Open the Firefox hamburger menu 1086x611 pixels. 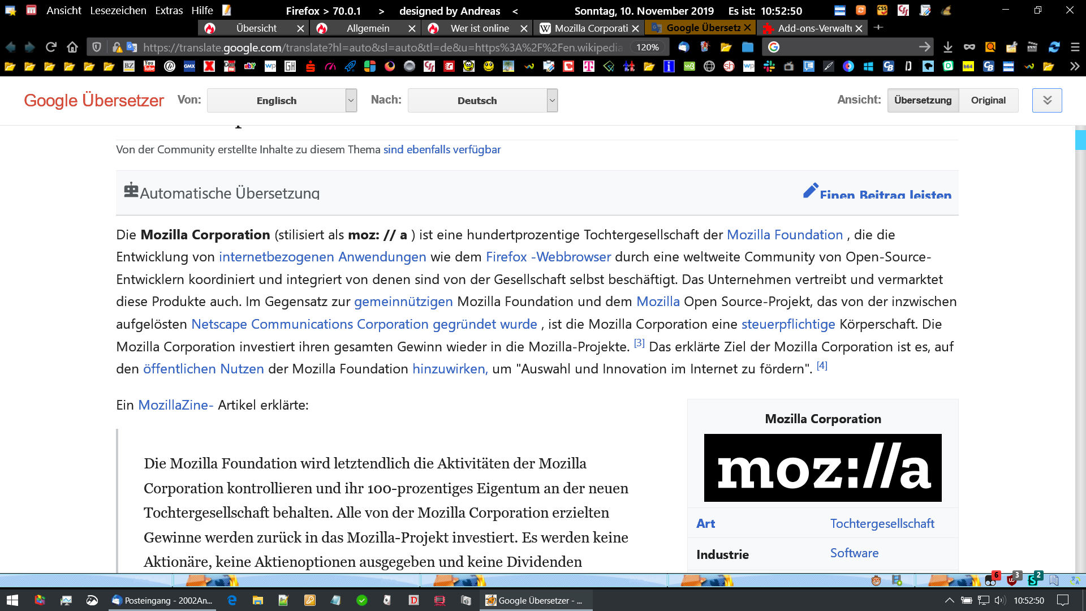click(x=1075, y=48)
